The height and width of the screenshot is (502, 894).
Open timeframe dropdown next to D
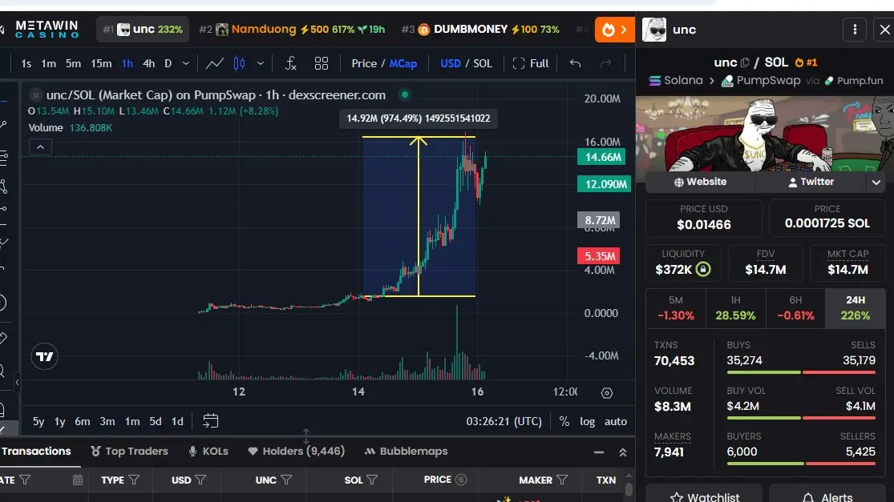click(x=185, y=63)
